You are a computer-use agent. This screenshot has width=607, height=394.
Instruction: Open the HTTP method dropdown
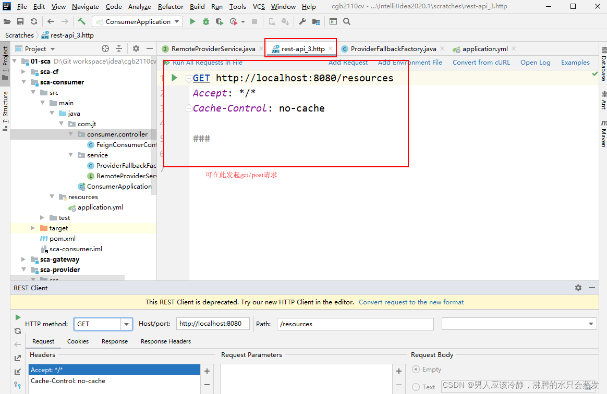tap(126, 324)
